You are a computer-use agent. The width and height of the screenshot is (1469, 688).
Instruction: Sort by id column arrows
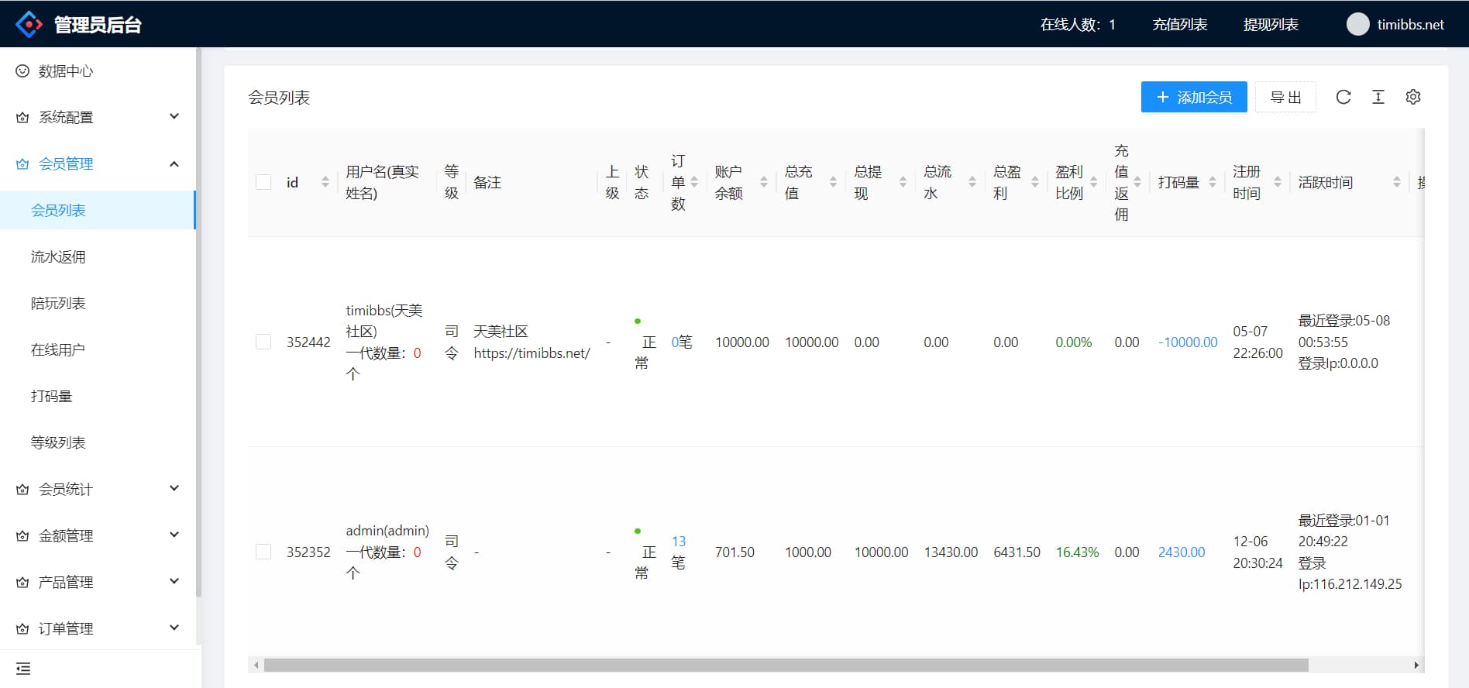325,182
